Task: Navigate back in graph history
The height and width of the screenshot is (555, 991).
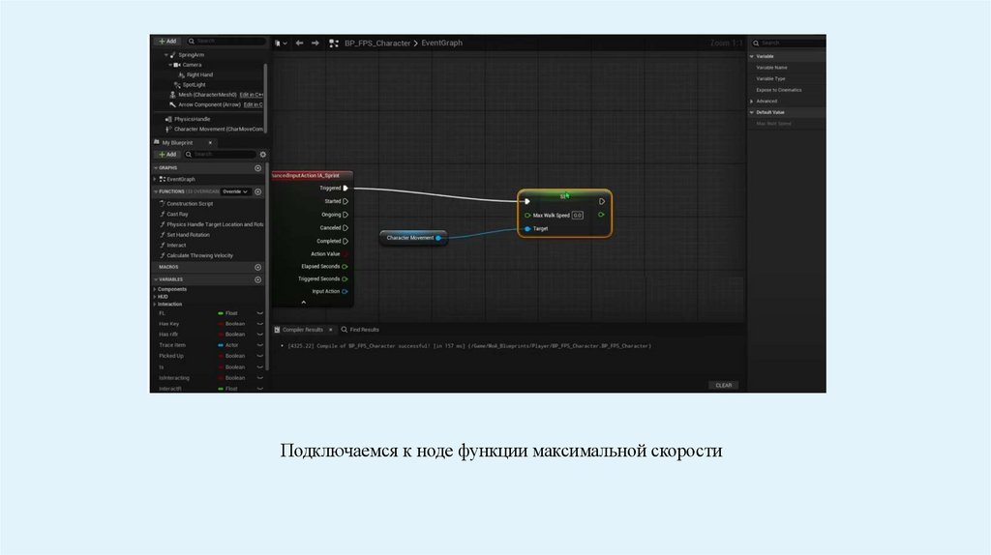Action: [x=300, y=43]
